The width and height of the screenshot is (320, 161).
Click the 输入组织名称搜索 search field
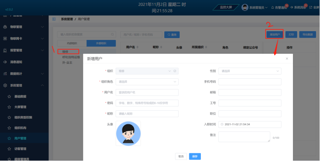[x=86, y=35]
